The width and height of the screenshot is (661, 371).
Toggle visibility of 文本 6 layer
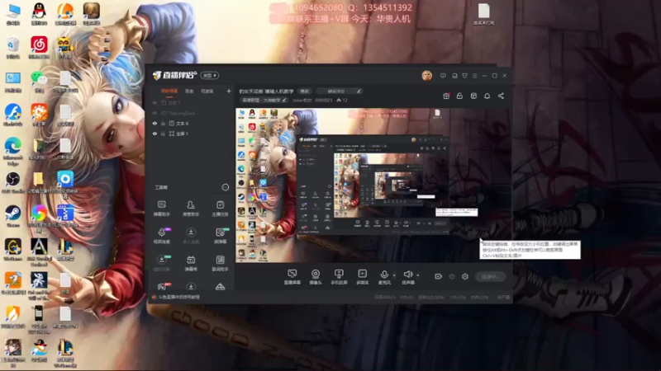155,123
